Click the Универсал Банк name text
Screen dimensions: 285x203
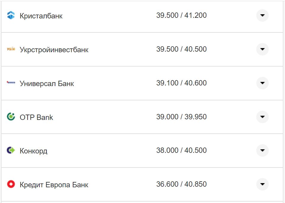click(x=47, y=83)
